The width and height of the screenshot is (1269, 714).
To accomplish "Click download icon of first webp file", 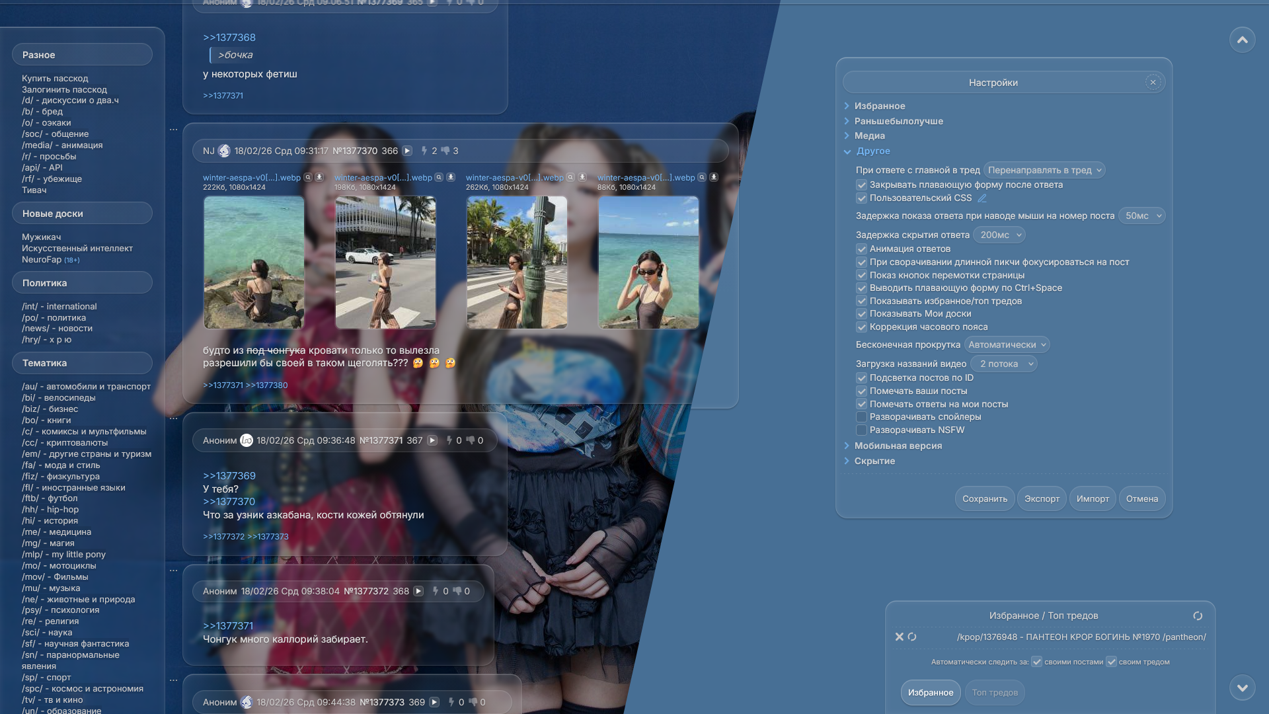I will 319,177.
